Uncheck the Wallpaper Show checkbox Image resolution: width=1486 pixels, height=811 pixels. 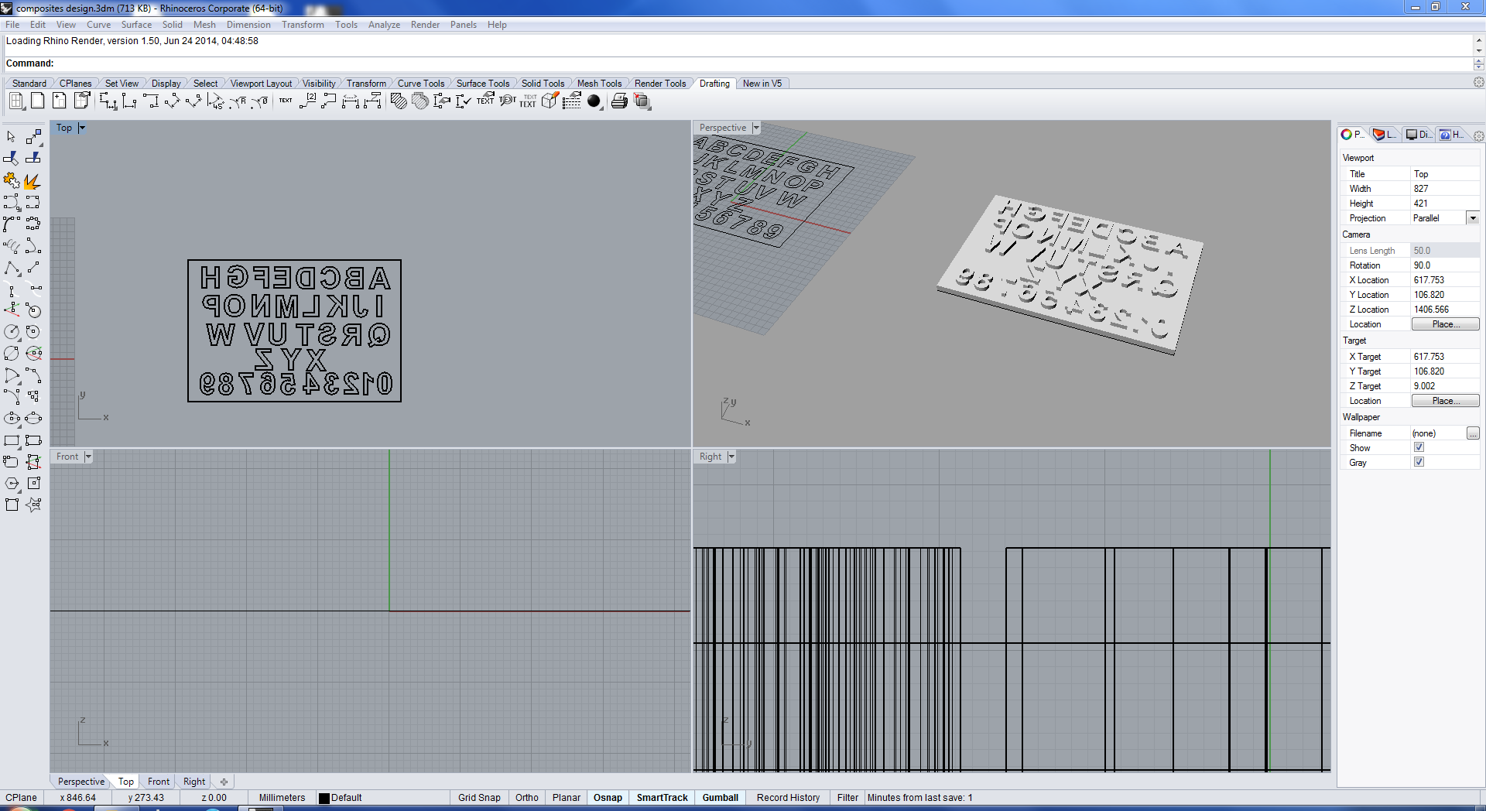[1419, 447]
